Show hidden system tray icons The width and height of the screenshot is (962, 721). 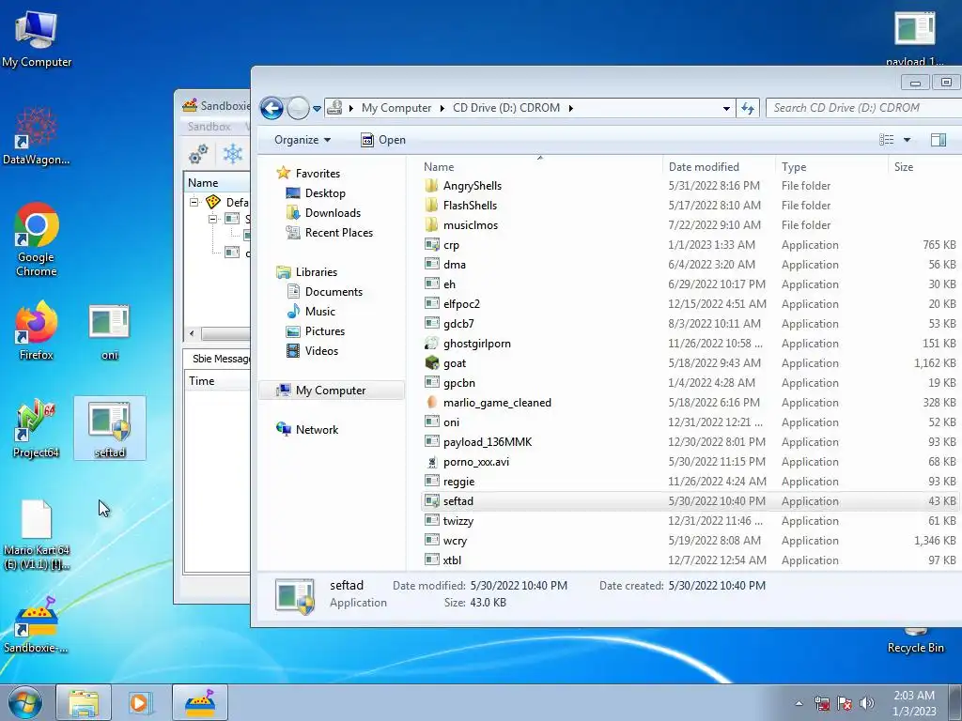(x=799, y=703)
